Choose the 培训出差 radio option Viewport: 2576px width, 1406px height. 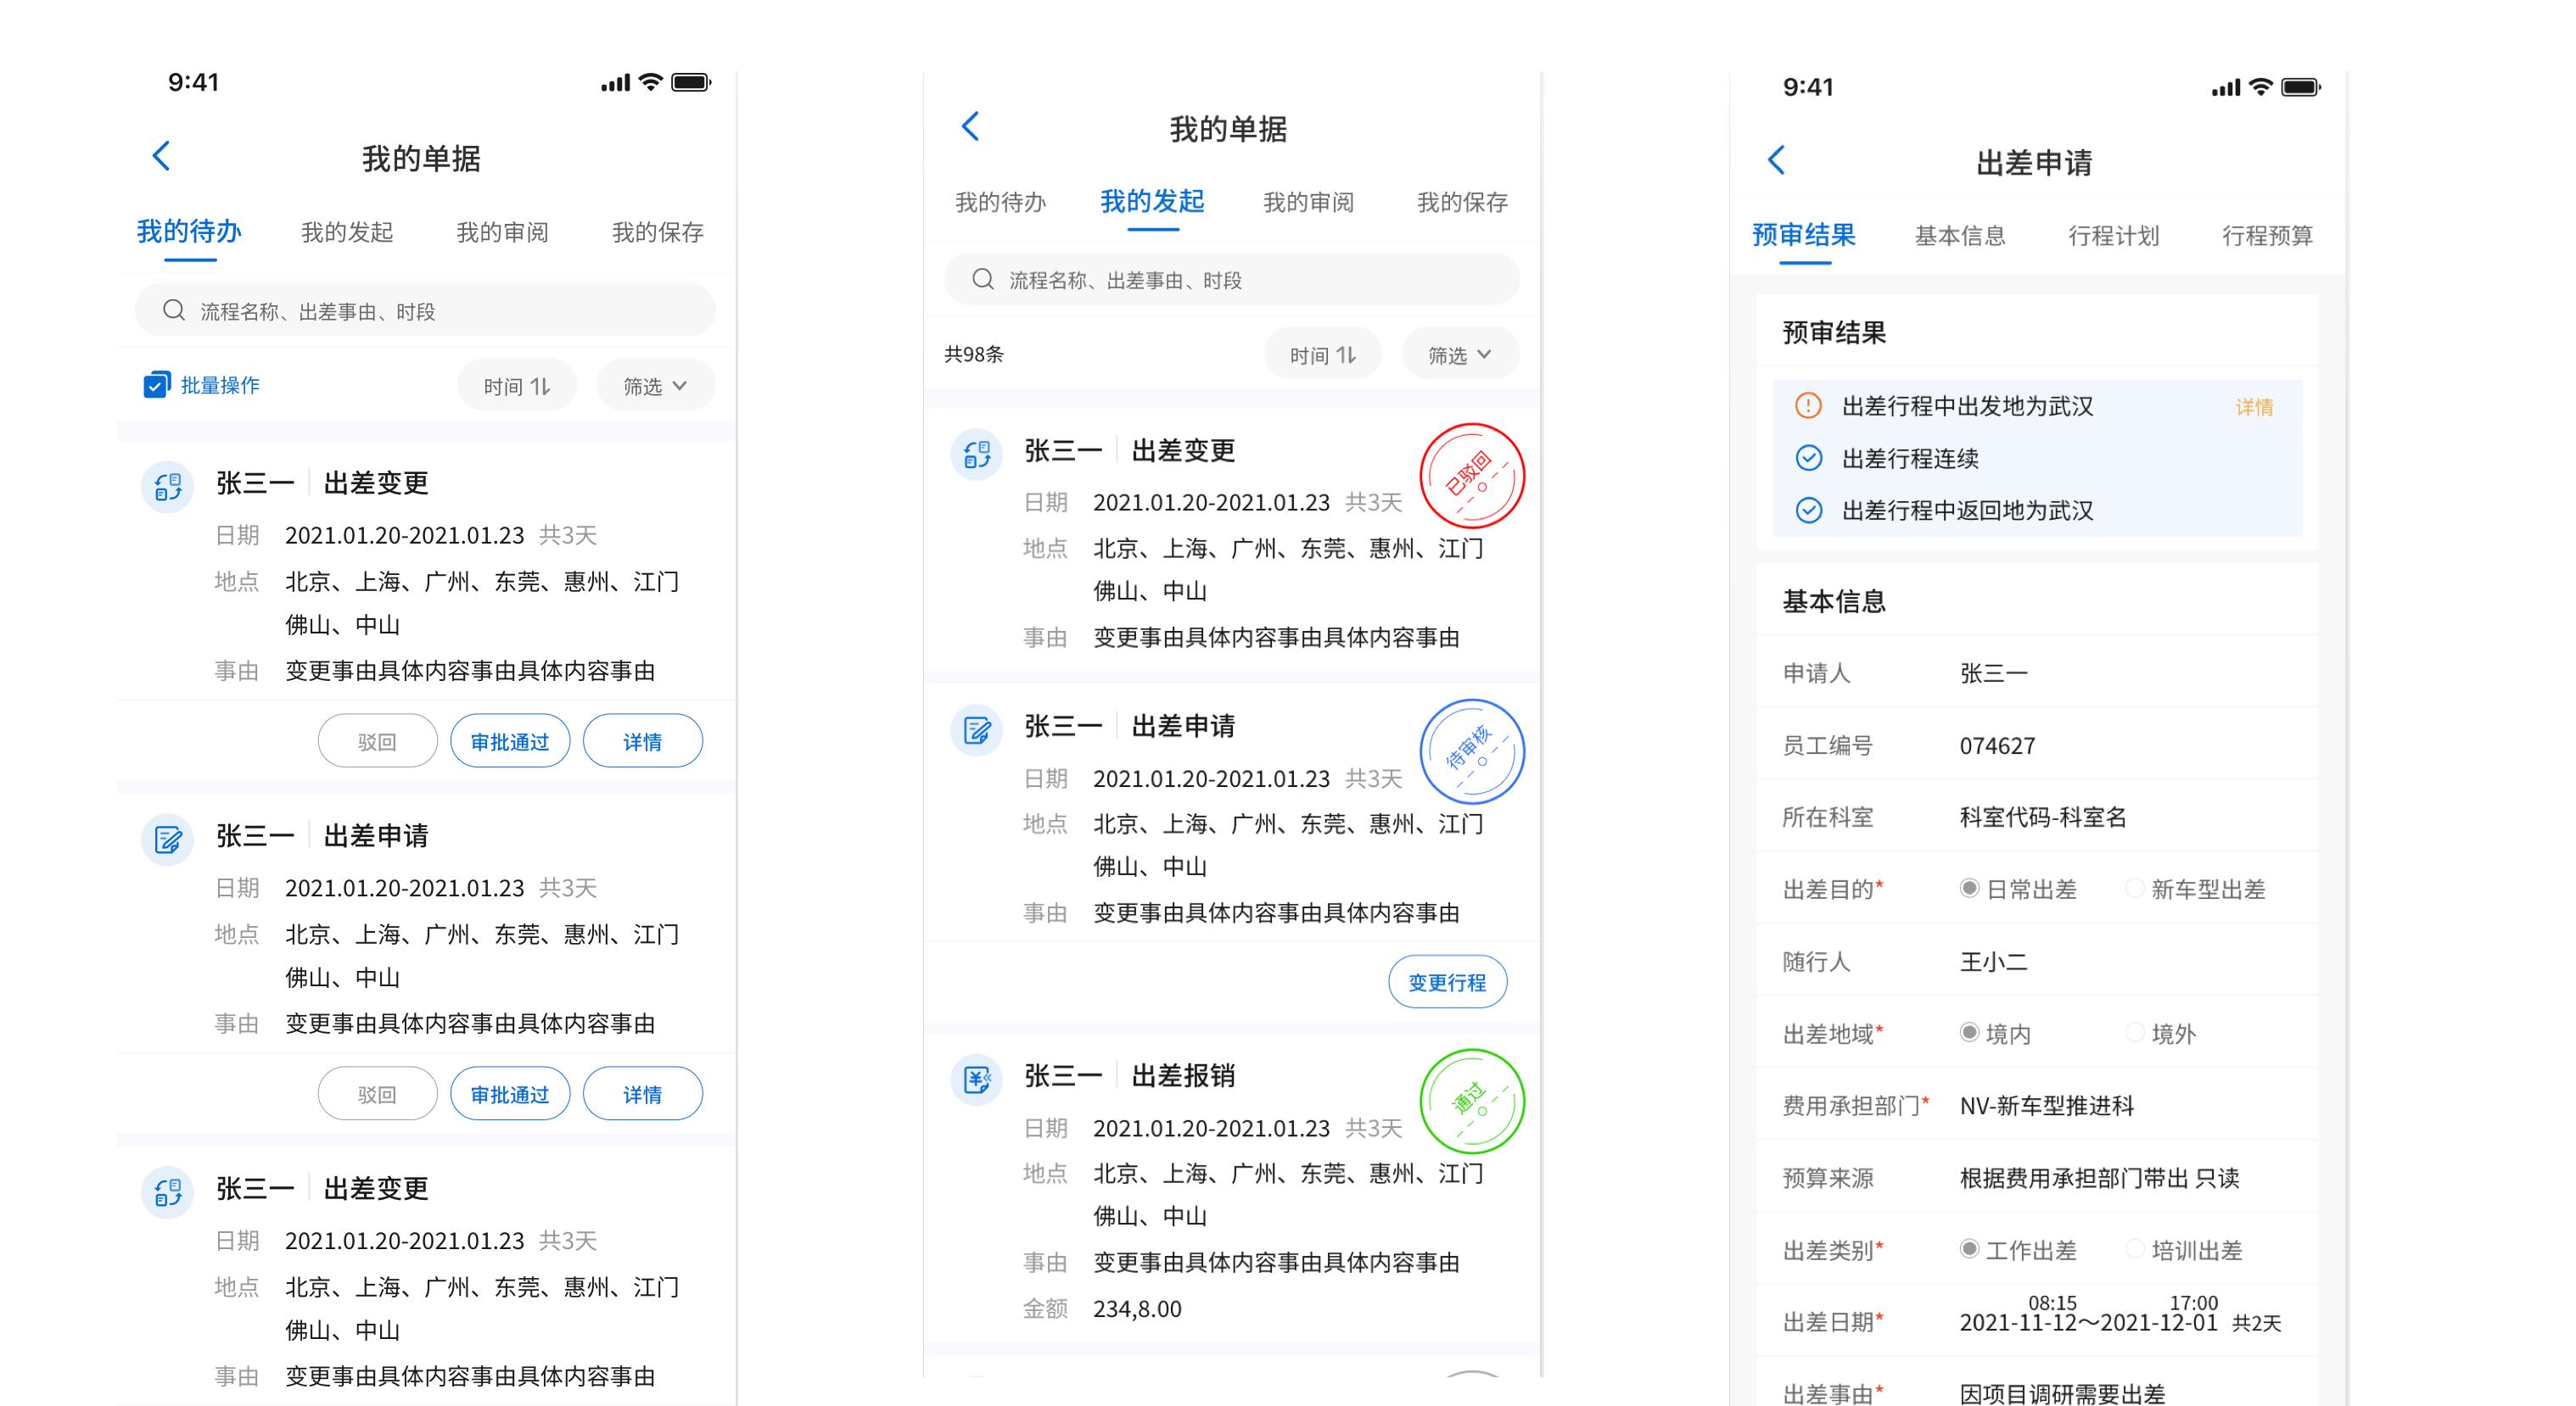[x=2134, y=1249]
